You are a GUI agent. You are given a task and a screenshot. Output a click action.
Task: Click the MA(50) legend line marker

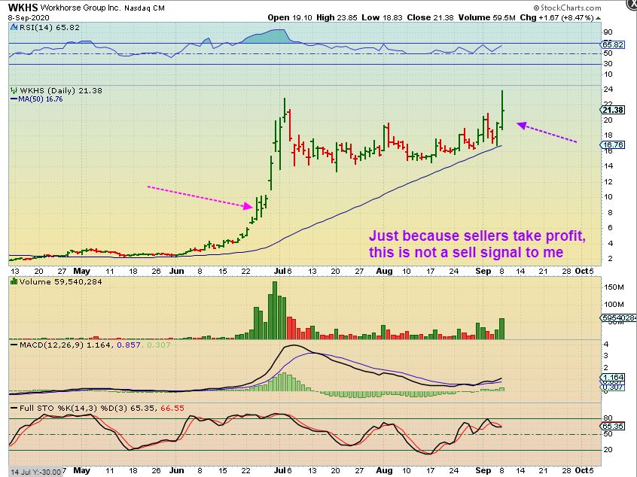point(14,99)
